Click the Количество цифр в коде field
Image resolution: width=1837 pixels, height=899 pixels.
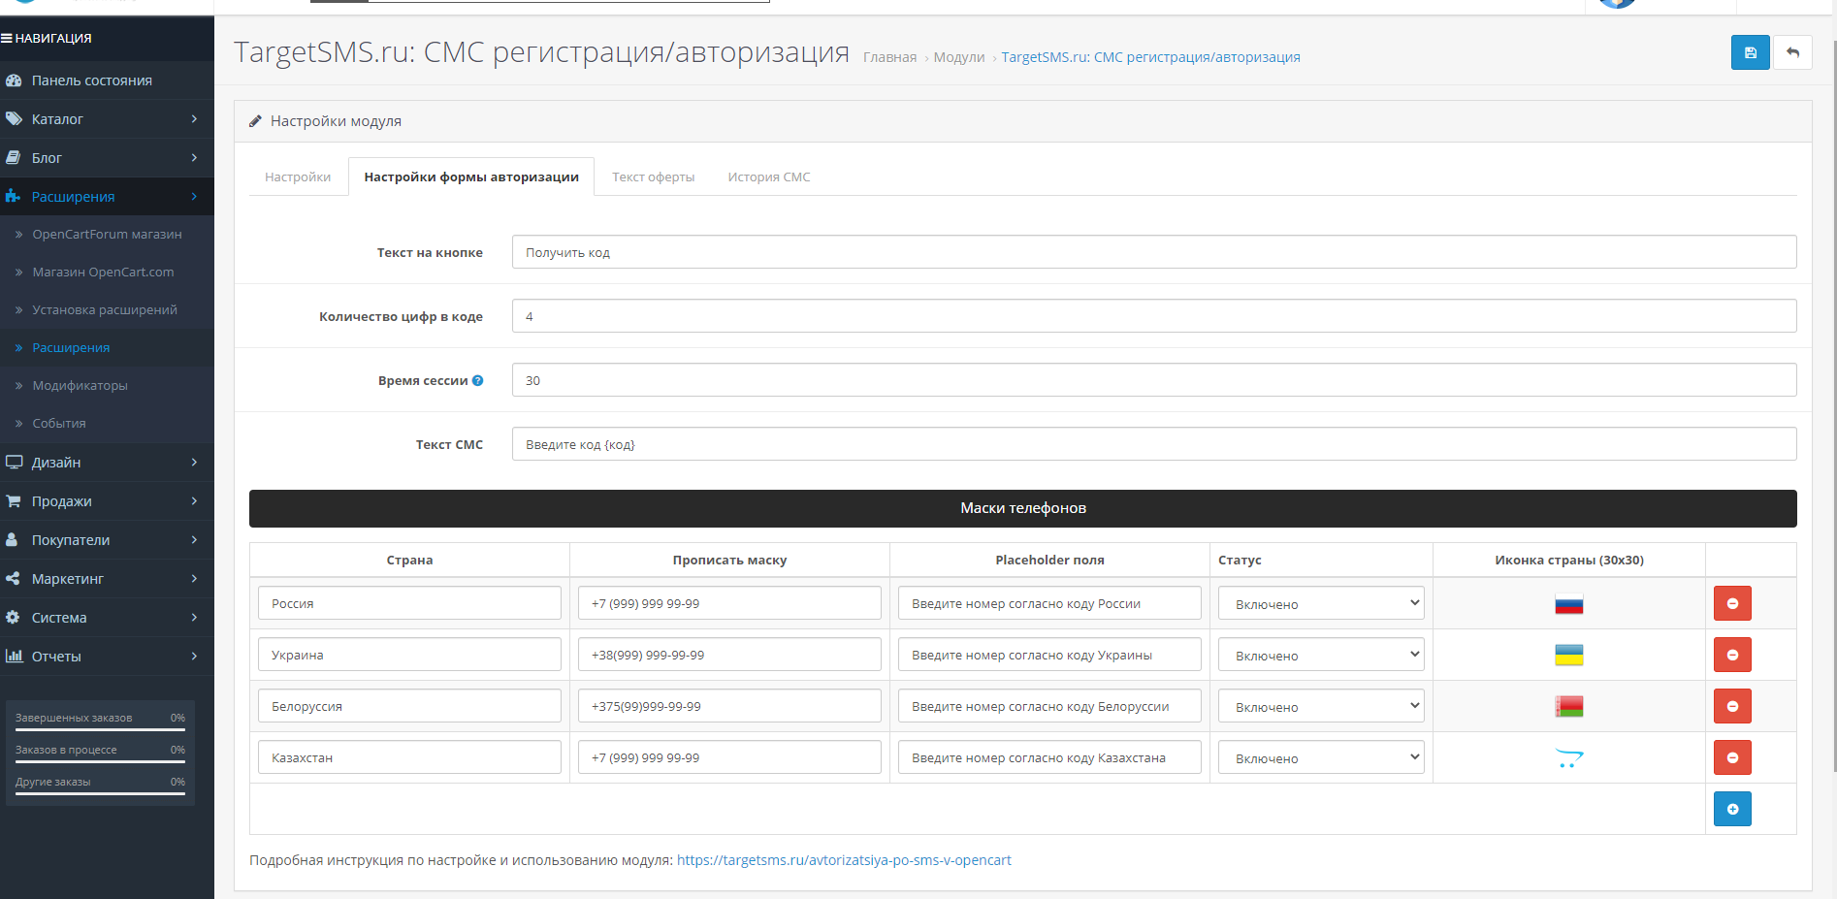pyautogui.click(x=1154, y=316)
